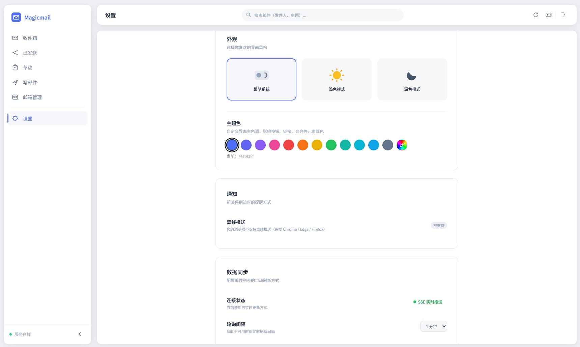Click the 写邮件 paper plane icon

[x=15, y=82]
